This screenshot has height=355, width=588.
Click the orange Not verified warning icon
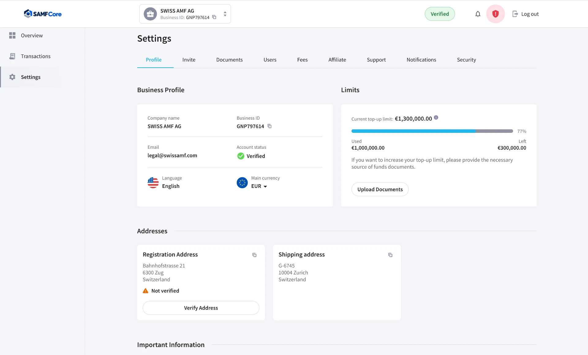click(145, 291)
